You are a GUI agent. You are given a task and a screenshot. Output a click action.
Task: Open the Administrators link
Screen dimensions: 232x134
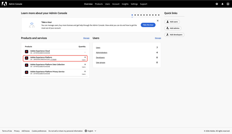101,52
